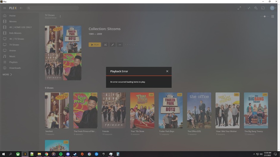Open Trailer Park Boys poster
Viewport: 280px width, 157px height.
click(171, 110)
